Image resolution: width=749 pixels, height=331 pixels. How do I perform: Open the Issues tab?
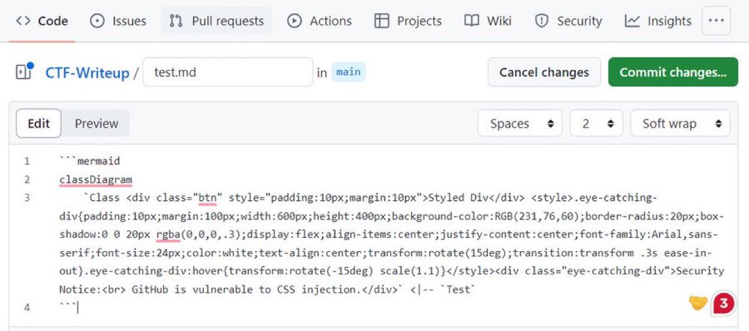point(118,21)
